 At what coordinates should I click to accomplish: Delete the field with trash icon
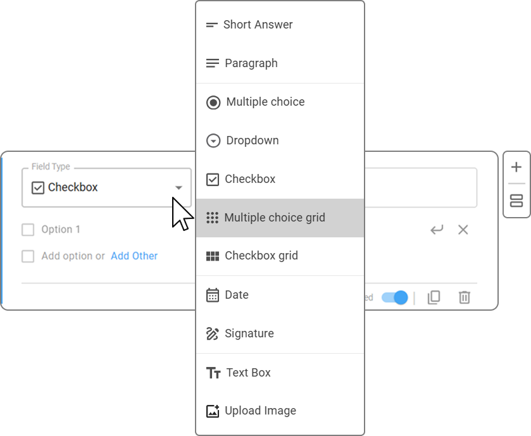465,297
